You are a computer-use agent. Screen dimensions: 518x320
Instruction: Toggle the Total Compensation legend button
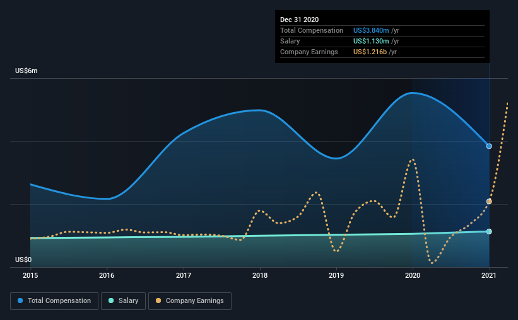(54, 301)
